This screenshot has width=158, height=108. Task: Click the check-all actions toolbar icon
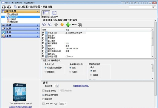click(x=44, y=25)
